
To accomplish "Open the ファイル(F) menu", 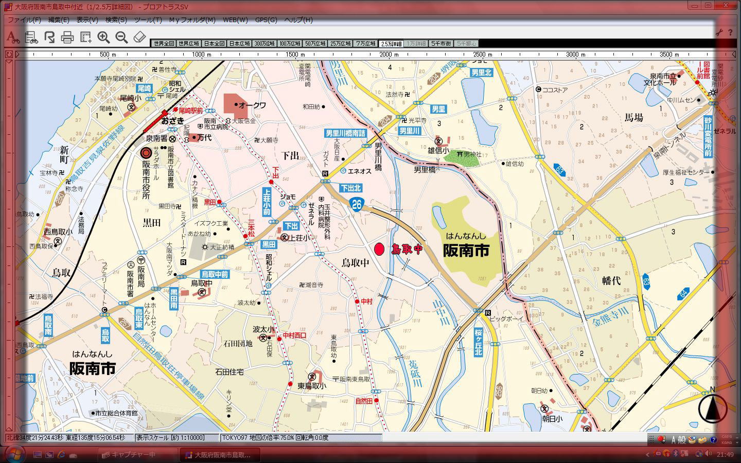I will click(24, 20).
